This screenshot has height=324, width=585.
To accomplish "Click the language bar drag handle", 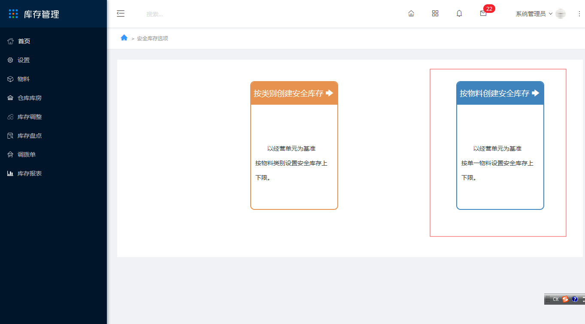I will point(548,300).
